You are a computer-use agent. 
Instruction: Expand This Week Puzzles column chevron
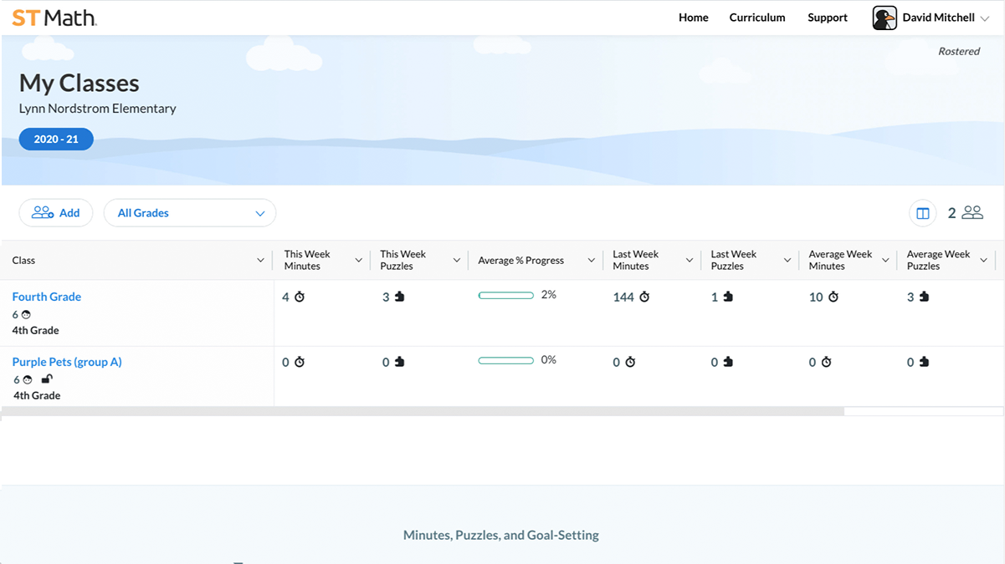point(456,261)
